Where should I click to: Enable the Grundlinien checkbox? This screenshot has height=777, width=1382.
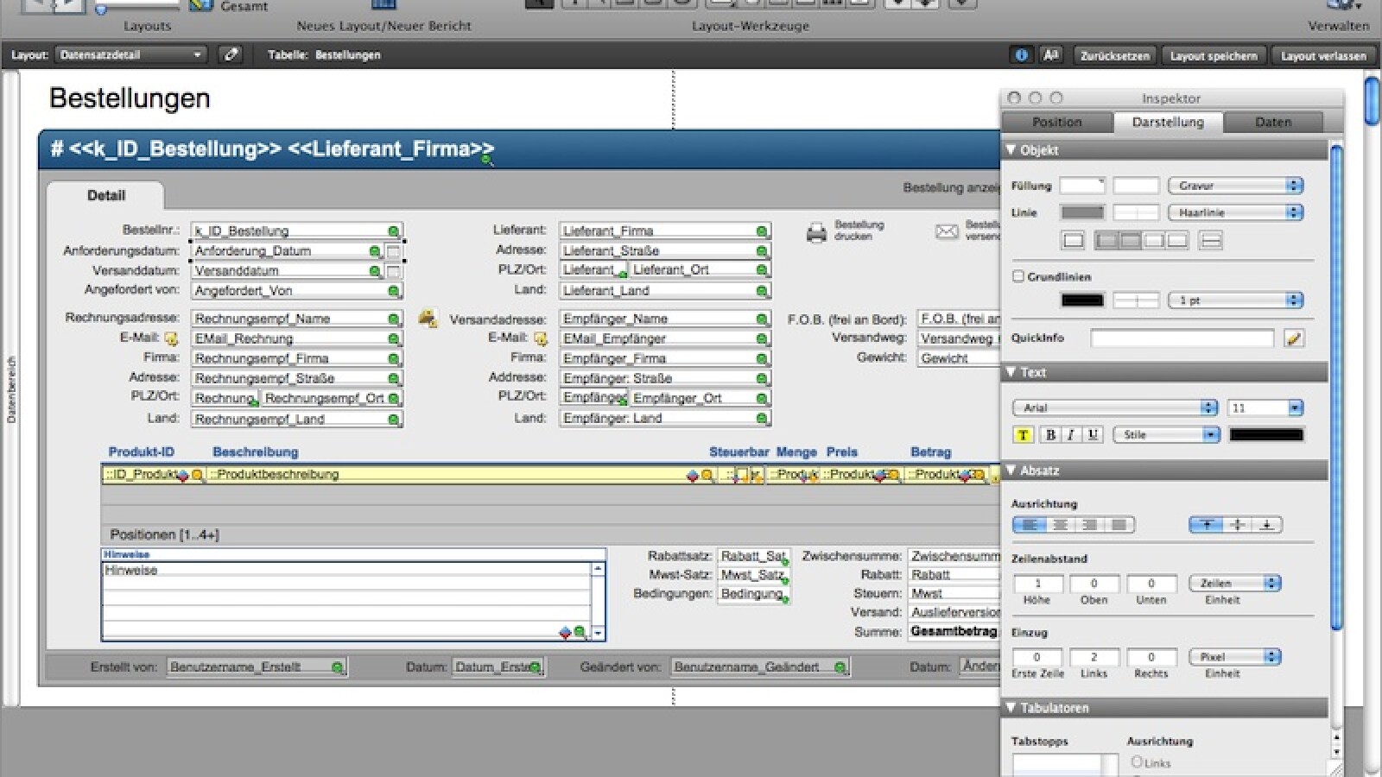coord(1018,276)
